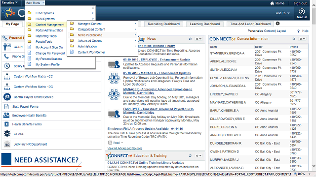Open Education & Training pagelet settings dropdown
This screenshot has height=177, width=316.
(198, 156)
